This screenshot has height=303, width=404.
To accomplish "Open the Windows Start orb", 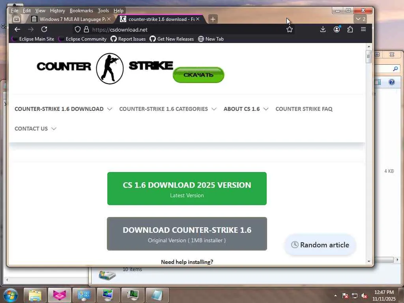I will (x=11, y=295).
